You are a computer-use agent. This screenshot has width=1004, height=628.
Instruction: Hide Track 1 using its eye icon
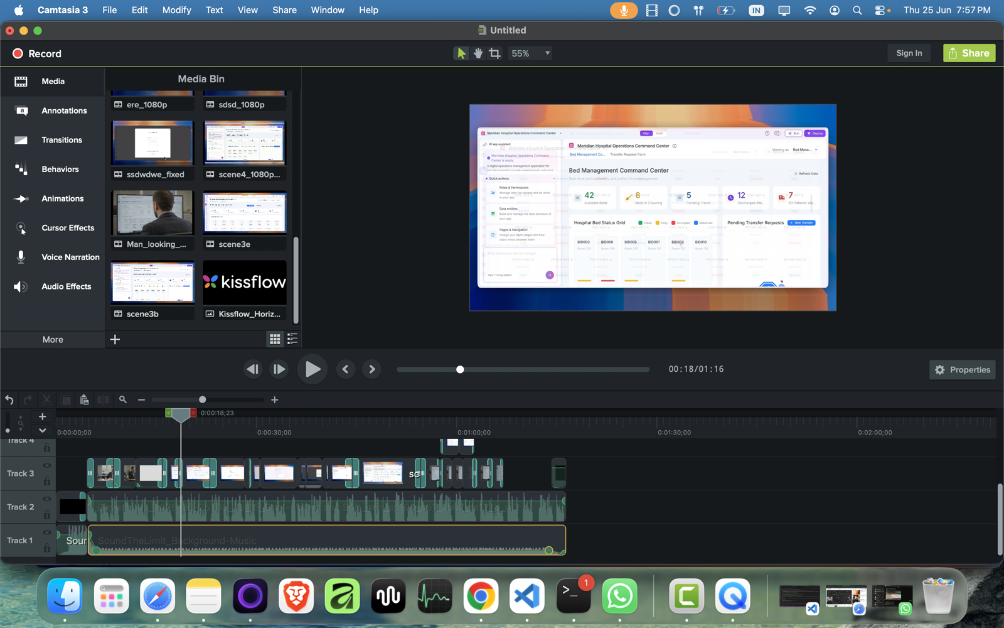(x=46, y=533)
